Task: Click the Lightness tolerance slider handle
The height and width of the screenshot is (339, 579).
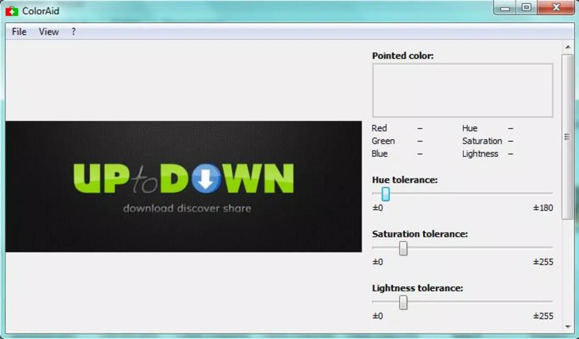Action: (x=403, y=303)
